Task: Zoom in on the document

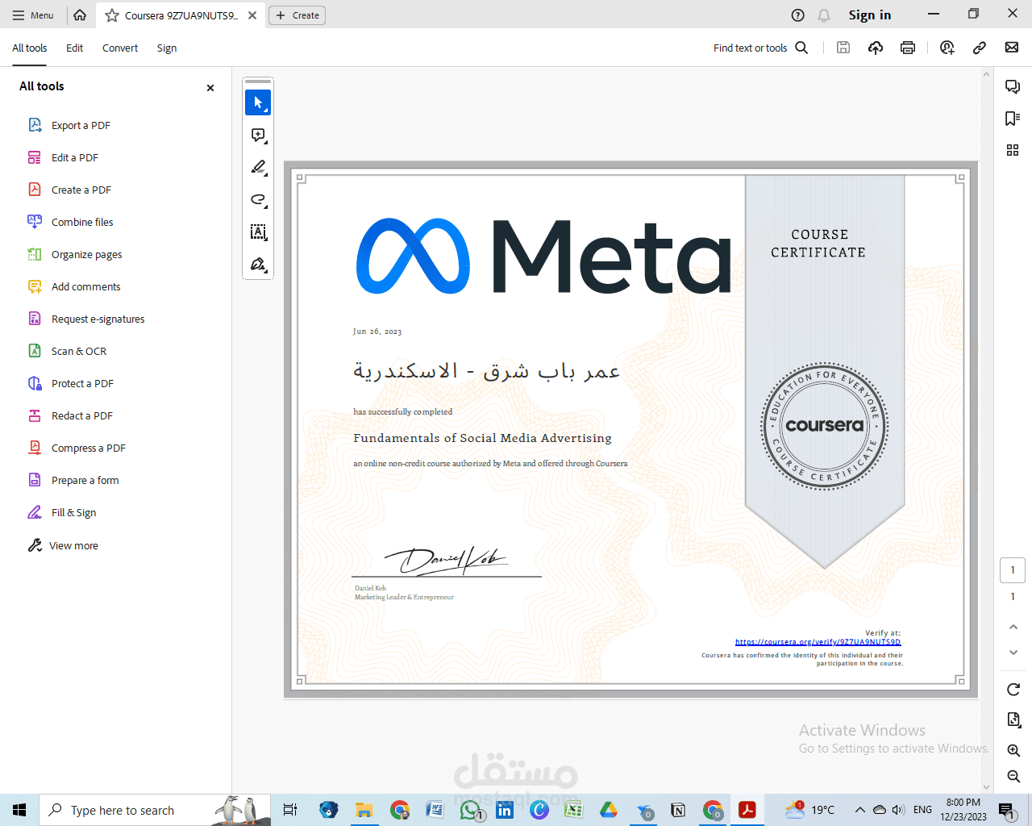Action: click(x=1013, y=750)
